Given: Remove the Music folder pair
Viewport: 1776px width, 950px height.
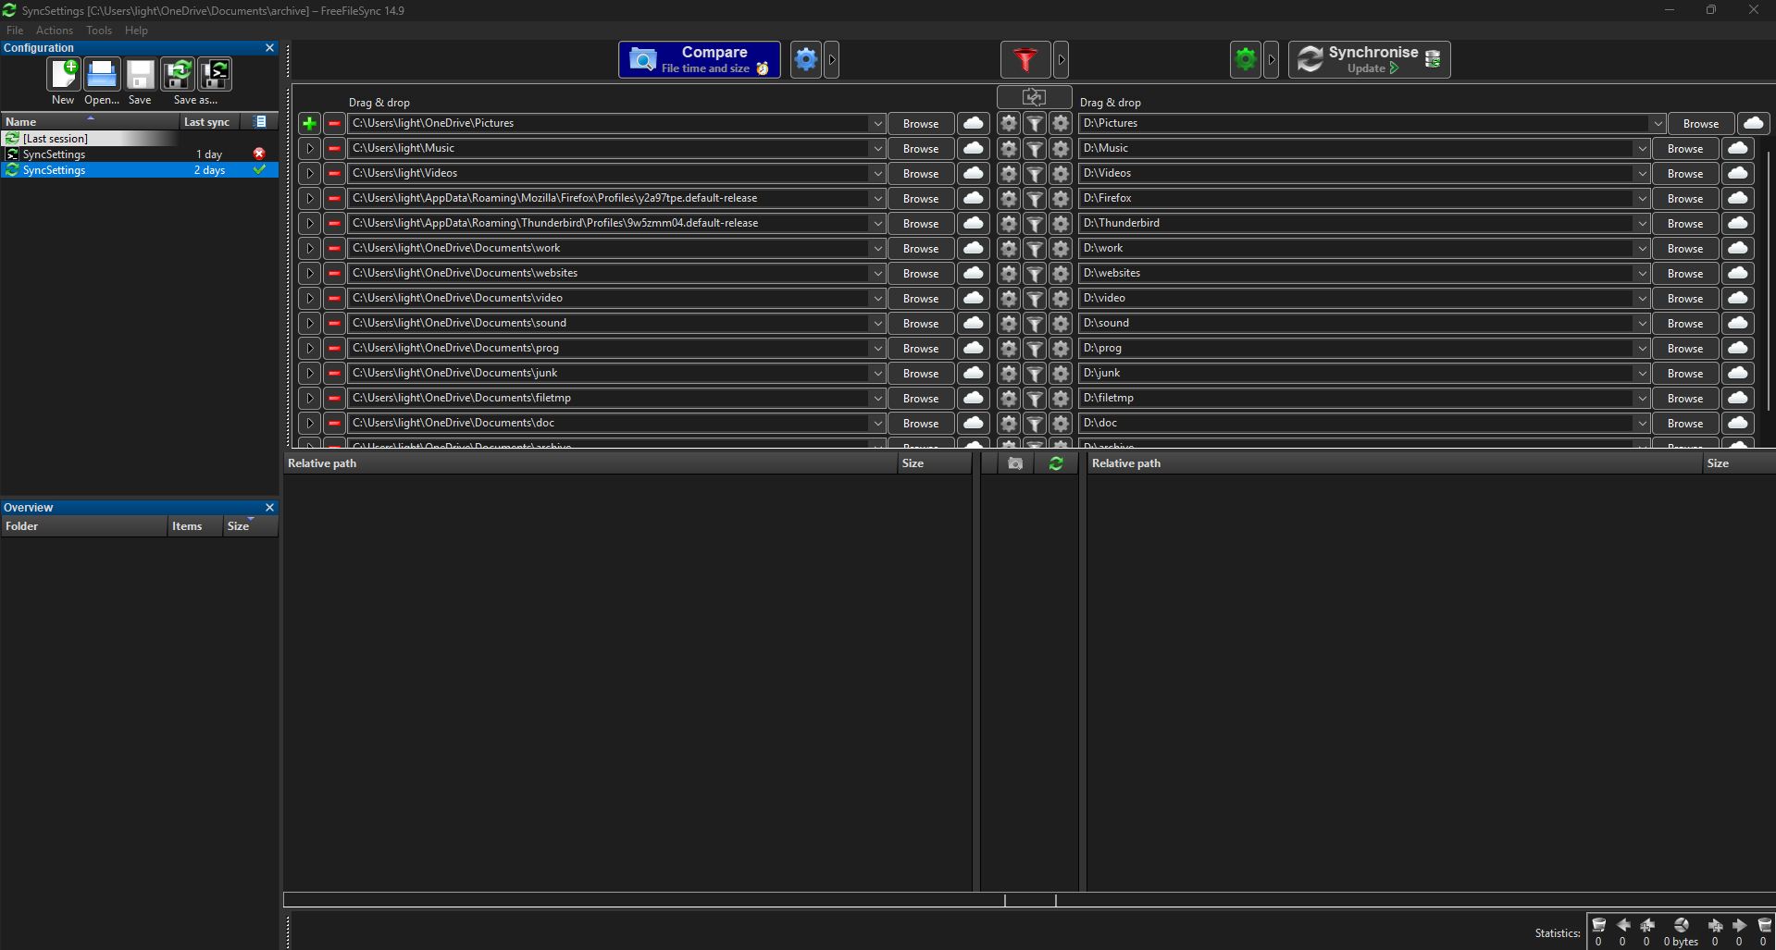Looking at the screenshot, I should [334, 148].
